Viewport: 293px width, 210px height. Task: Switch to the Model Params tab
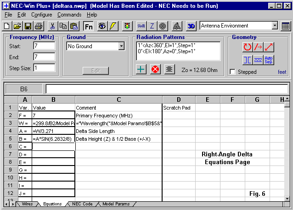116,204
